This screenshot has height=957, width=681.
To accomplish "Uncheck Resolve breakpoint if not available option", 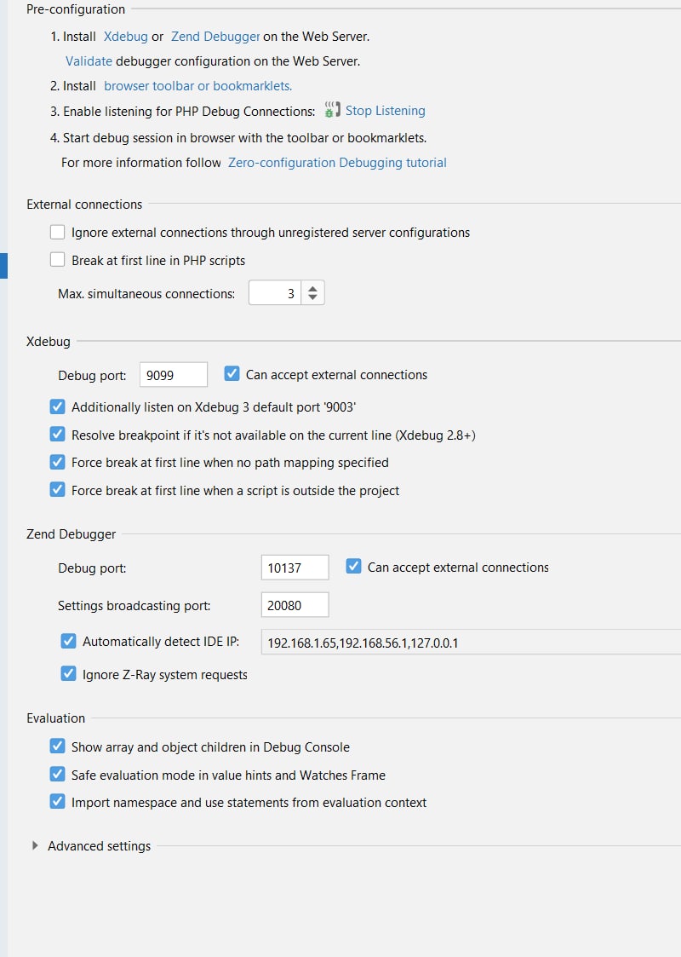I will tap(57, 435).
